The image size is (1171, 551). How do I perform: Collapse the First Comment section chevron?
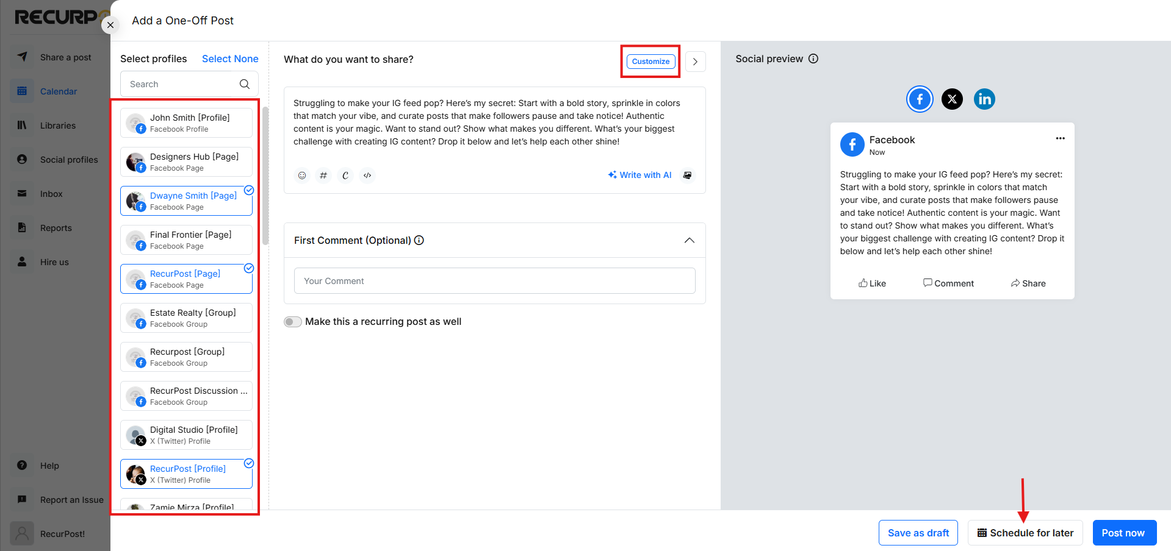point(690,240)
